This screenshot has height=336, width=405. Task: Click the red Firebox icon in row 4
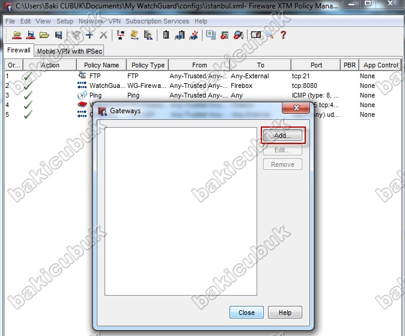[x=82, y=104]
